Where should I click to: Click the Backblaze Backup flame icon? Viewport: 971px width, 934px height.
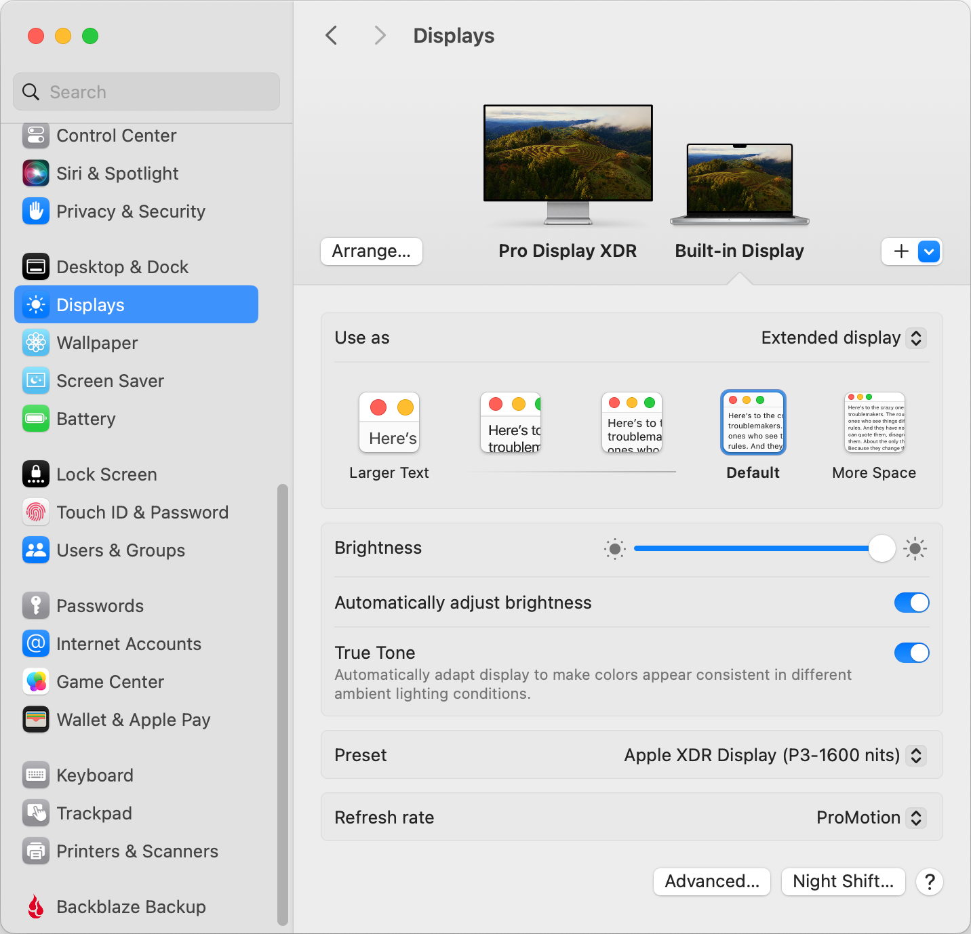pos(35,906)
